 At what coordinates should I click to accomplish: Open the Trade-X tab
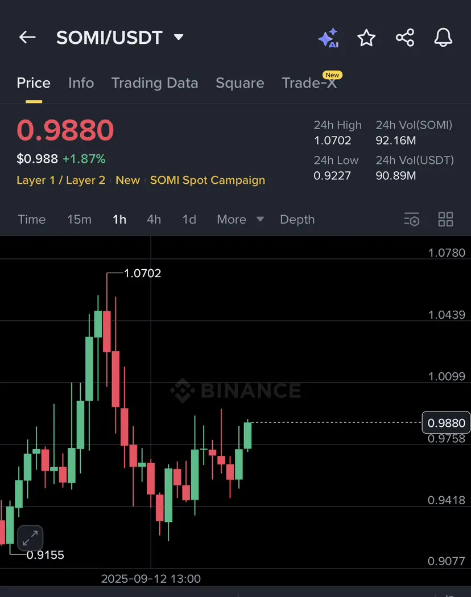pos(309,83)
